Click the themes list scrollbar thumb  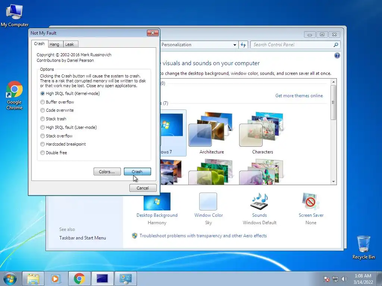point(334,102)
